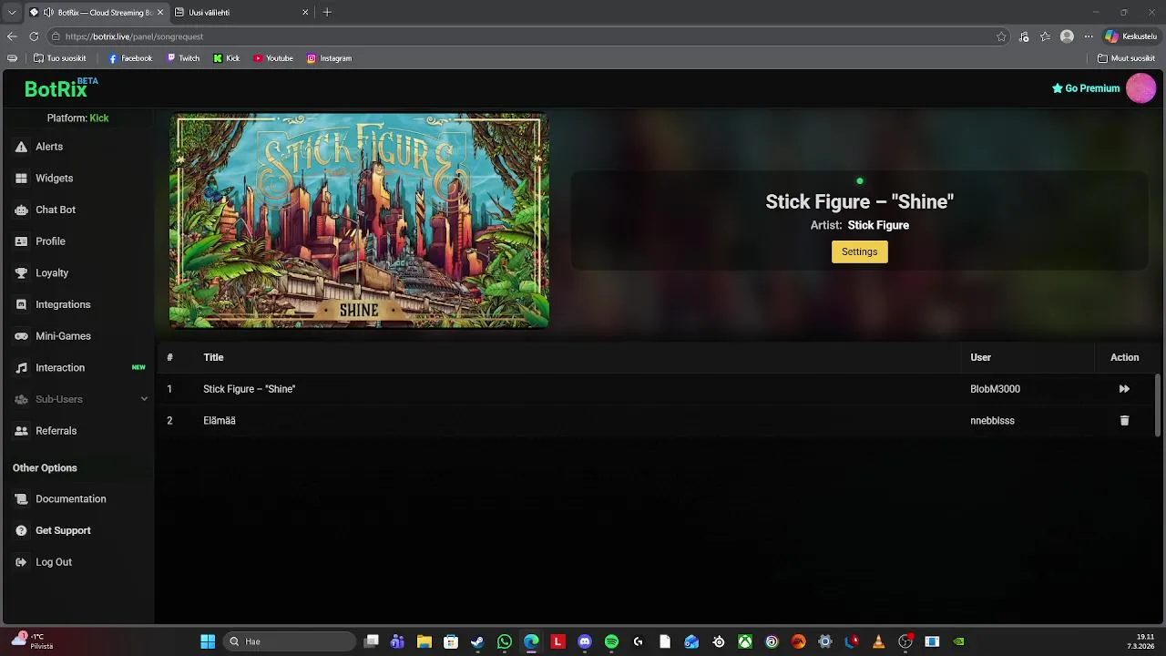Open the Windows Start menu
This screenshot has width=1166, height=656.
[x=208, y=641]
